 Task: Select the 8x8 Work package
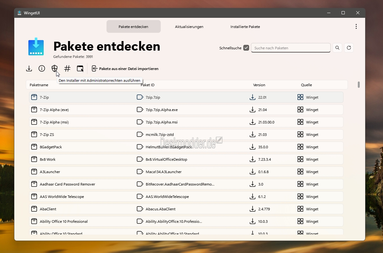coord(186,159)
